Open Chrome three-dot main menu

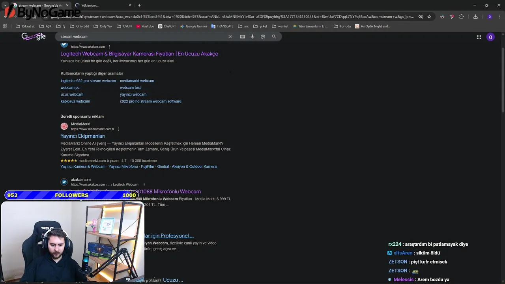[499, 17]
